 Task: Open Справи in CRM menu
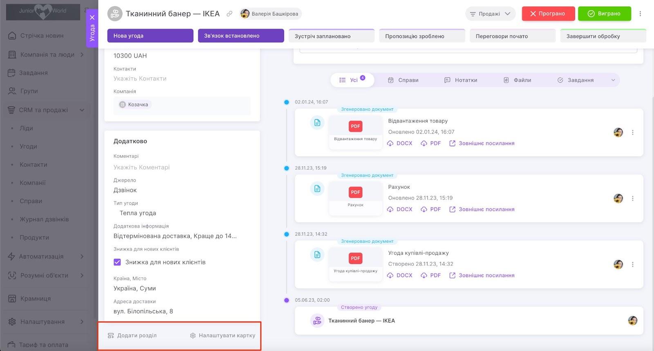tap(31, 201)
